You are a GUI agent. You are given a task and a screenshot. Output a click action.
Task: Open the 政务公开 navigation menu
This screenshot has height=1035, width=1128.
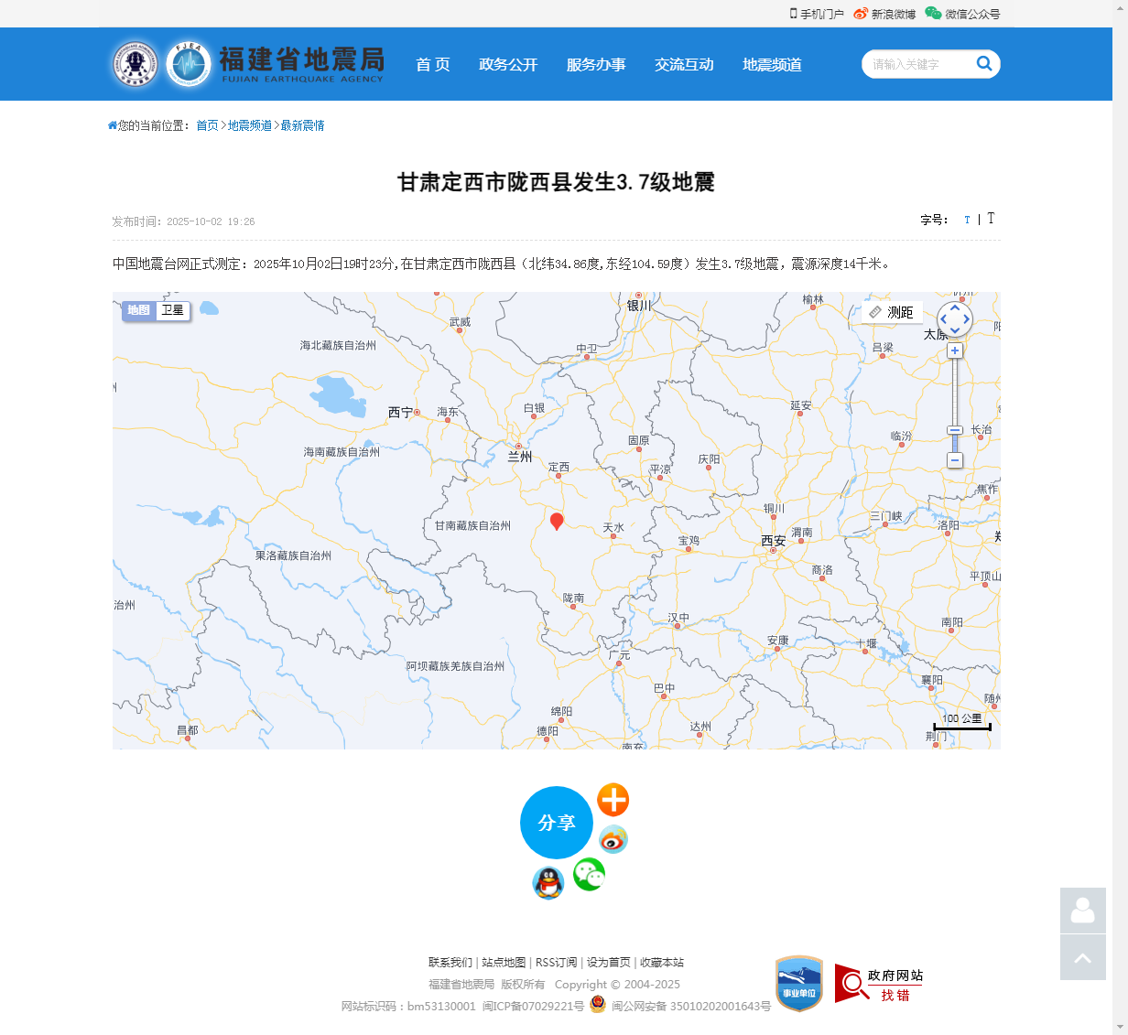pos(508,64)
